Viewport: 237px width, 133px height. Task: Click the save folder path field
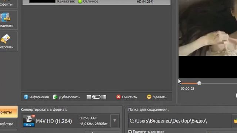pos(180,121)
